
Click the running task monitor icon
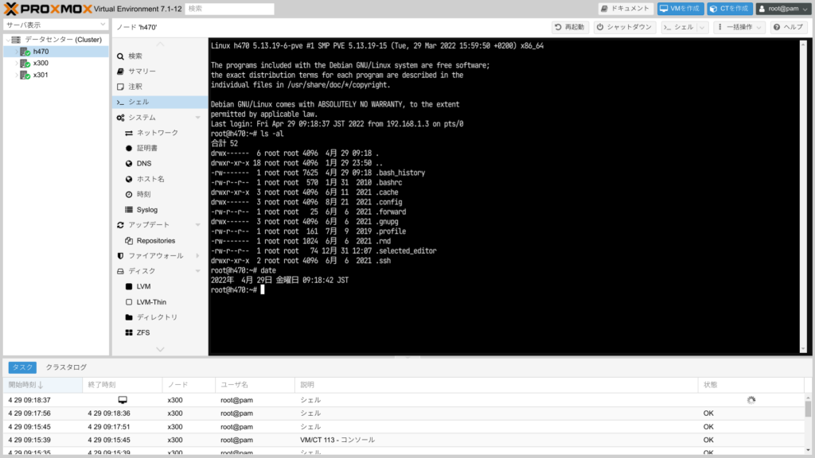(x=123, y=400)
